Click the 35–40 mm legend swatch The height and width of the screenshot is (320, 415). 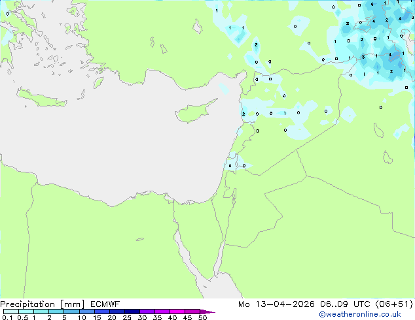162,312
